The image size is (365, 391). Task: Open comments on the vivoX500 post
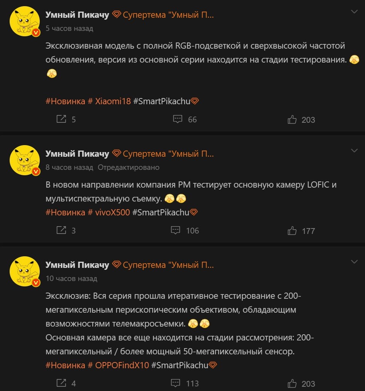coord(175,230)
